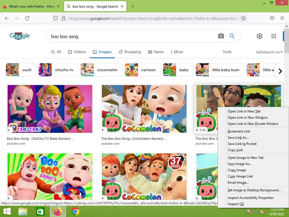Click the Action Center flag tray icon
Screen dimensions: 289x217
(249, 212)
